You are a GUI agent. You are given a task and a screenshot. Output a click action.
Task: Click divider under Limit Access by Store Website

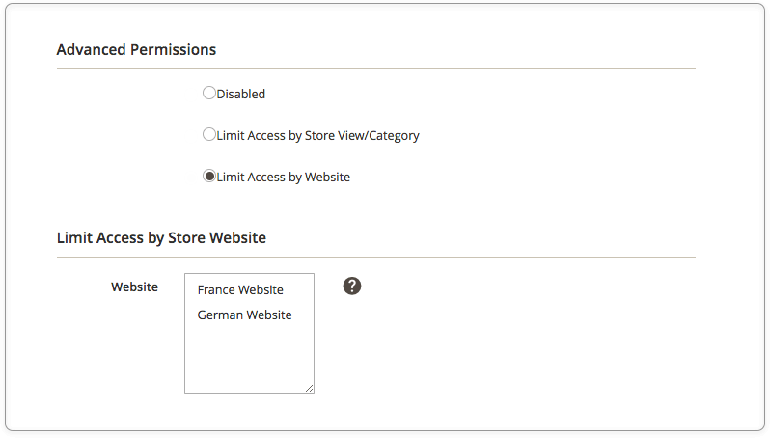(x=376, y=257)
